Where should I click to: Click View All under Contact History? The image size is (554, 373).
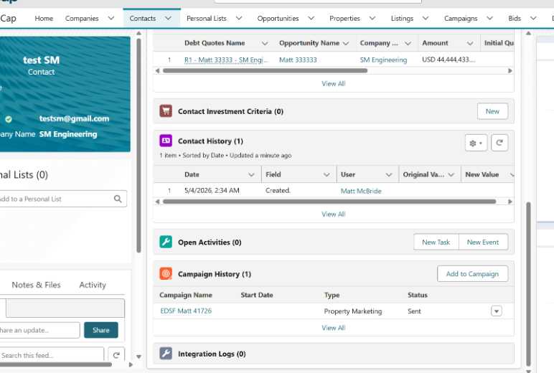pos(334,214)
